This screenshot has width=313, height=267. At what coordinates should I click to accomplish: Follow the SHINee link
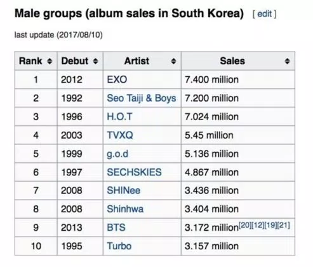tap(124, 191)
